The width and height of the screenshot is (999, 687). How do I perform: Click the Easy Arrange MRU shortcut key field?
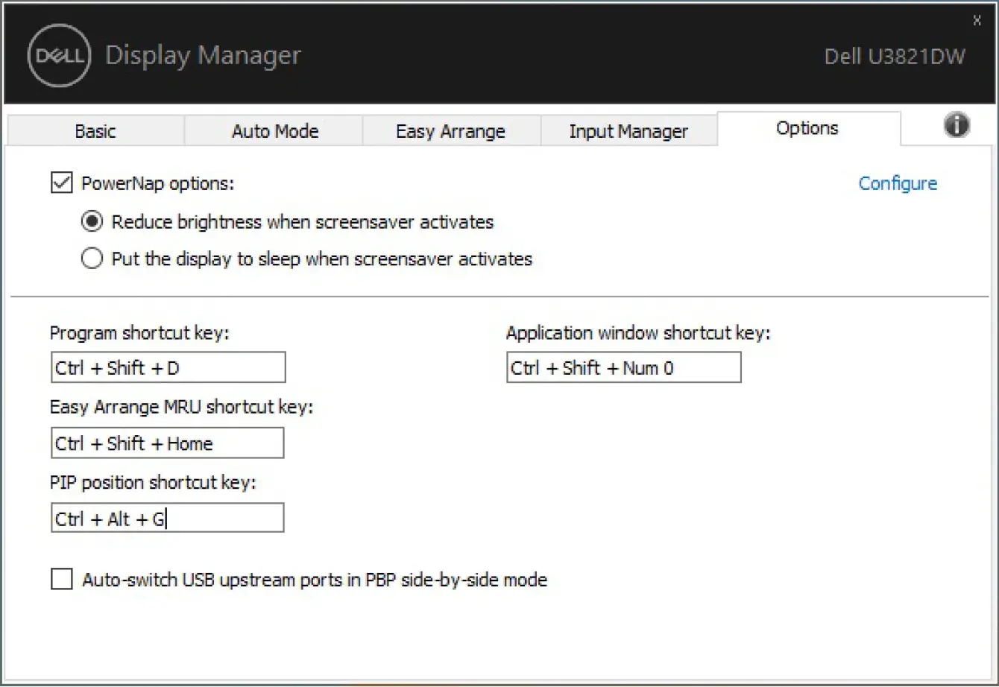click(x=167, y=443)
